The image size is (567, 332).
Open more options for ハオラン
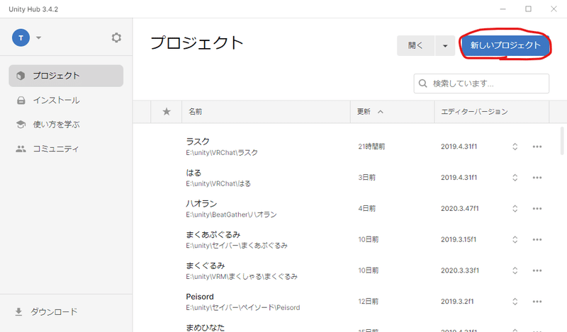point(537,208)
